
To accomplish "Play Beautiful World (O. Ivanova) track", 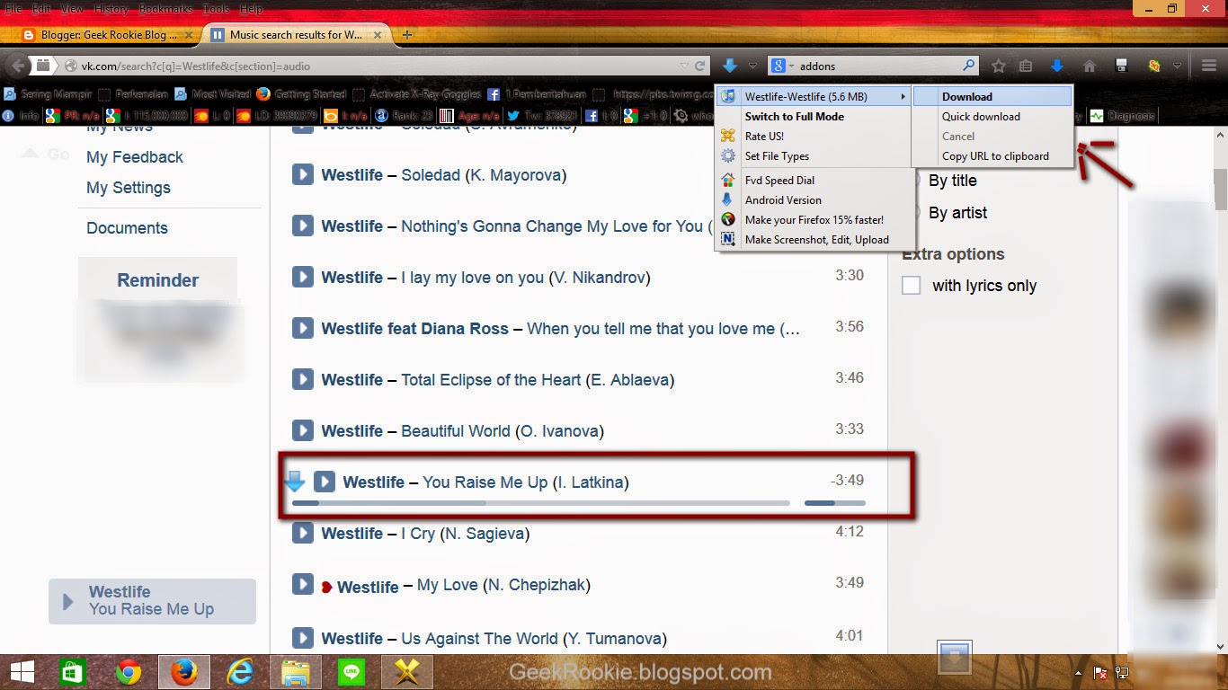I will click(x=303, y=430).
